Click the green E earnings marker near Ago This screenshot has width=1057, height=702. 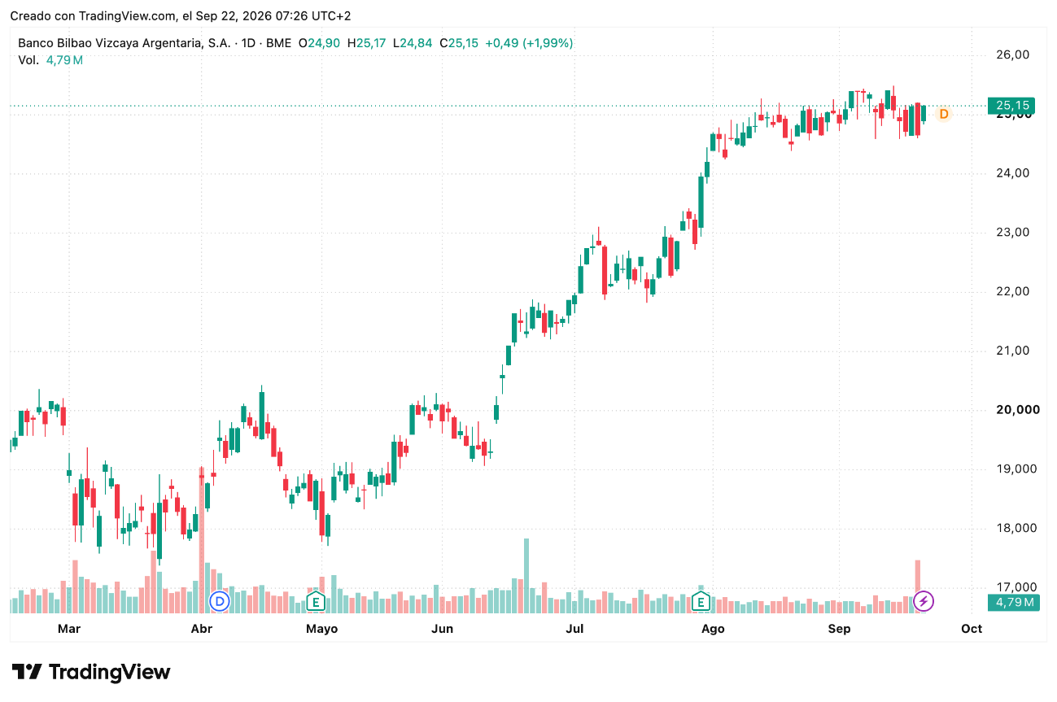pyautogui.click(x=701, y=602)
